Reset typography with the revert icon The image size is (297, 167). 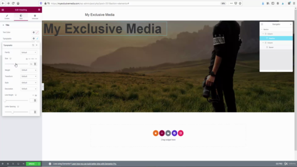tap(33, 45)
